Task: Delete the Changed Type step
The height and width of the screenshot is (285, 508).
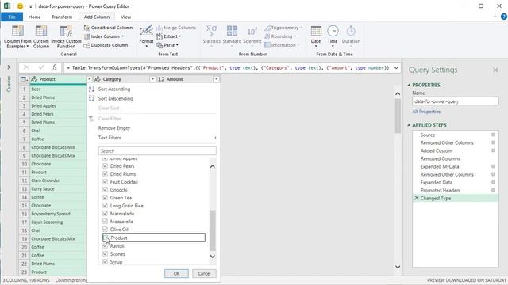Action: (417, 198)
